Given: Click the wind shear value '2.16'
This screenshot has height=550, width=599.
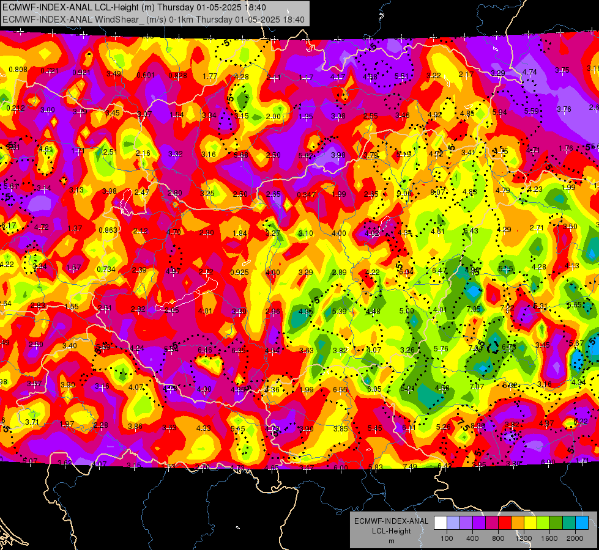Looking at the screenshot, I should pyautogui.click(x=143, y=153).
